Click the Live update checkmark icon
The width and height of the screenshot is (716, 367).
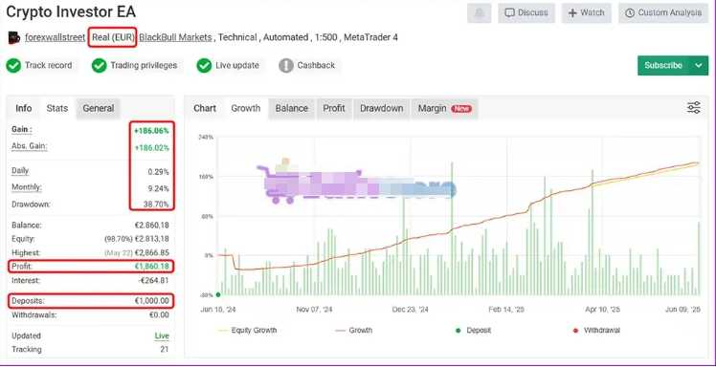click(204, 65)
